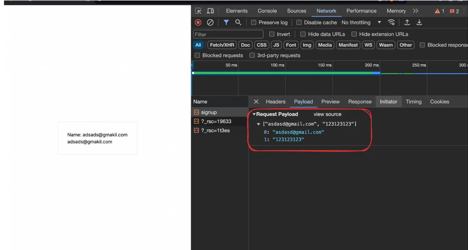This screenshot has height=250, width=468.
Task: Filter by CSS requests
Action: point(262,45)
